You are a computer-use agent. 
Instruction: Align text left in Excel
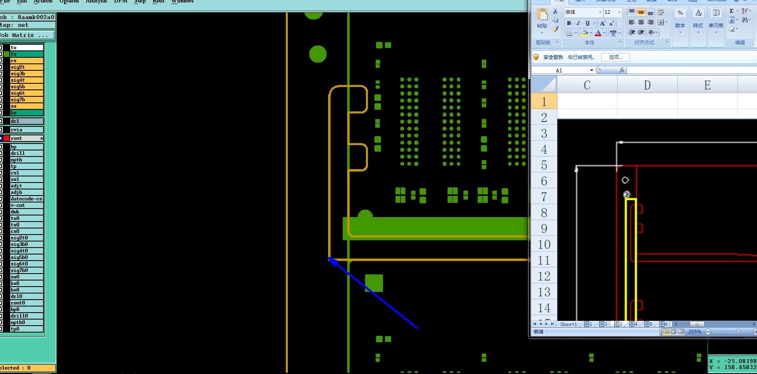click(631, 22)
